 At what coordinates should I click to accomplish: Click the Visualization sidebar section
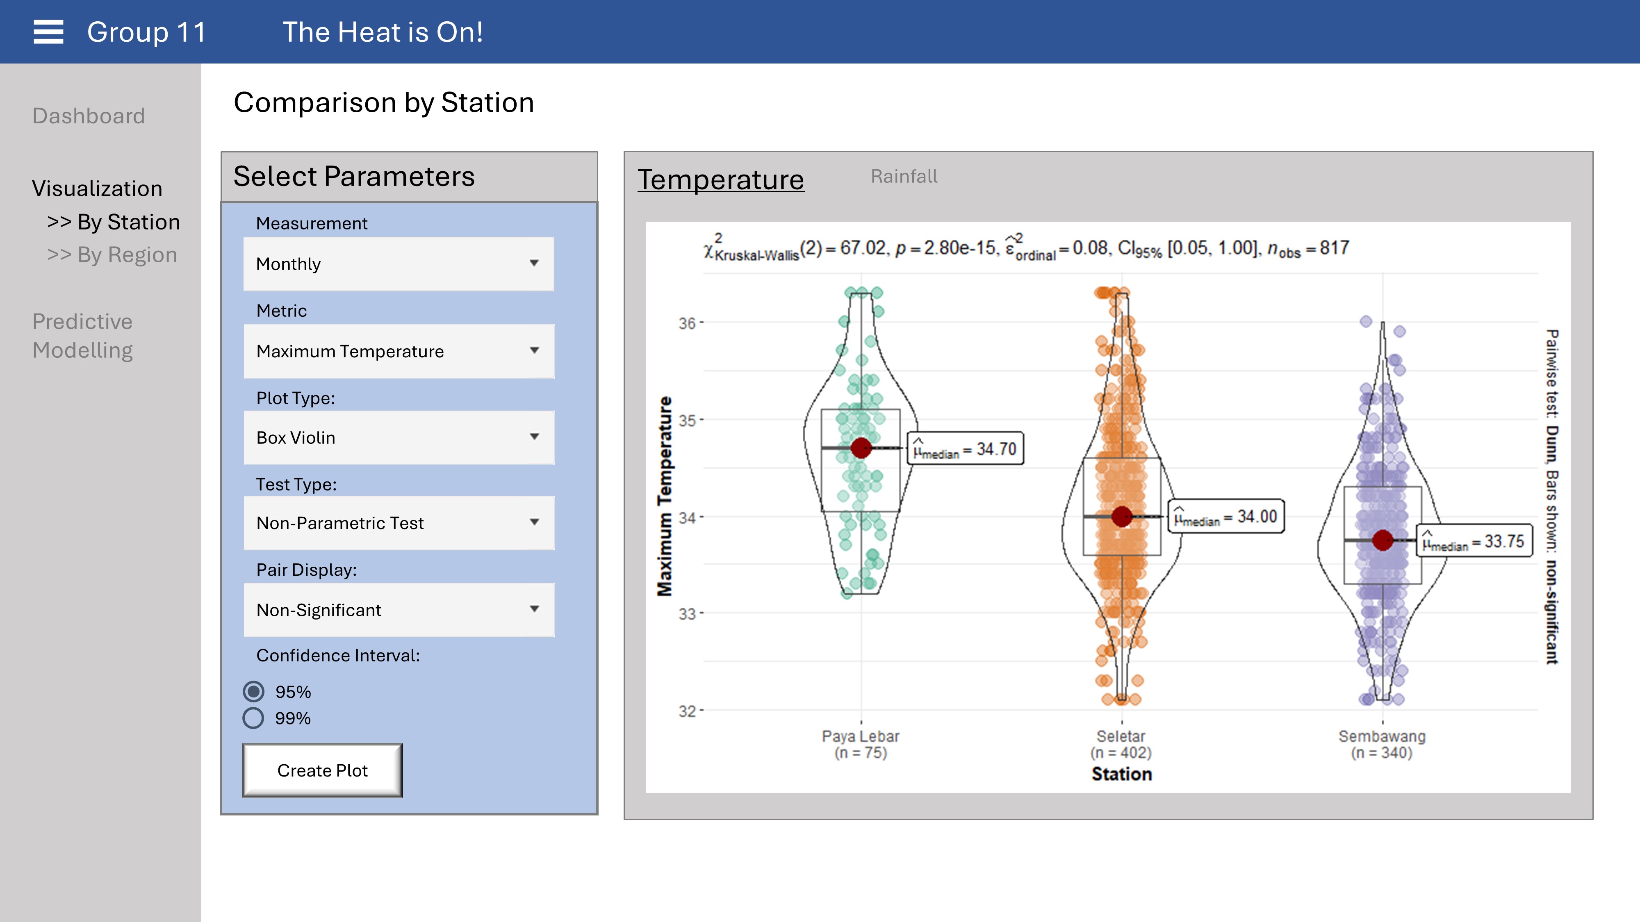click(x=98, y=188)
